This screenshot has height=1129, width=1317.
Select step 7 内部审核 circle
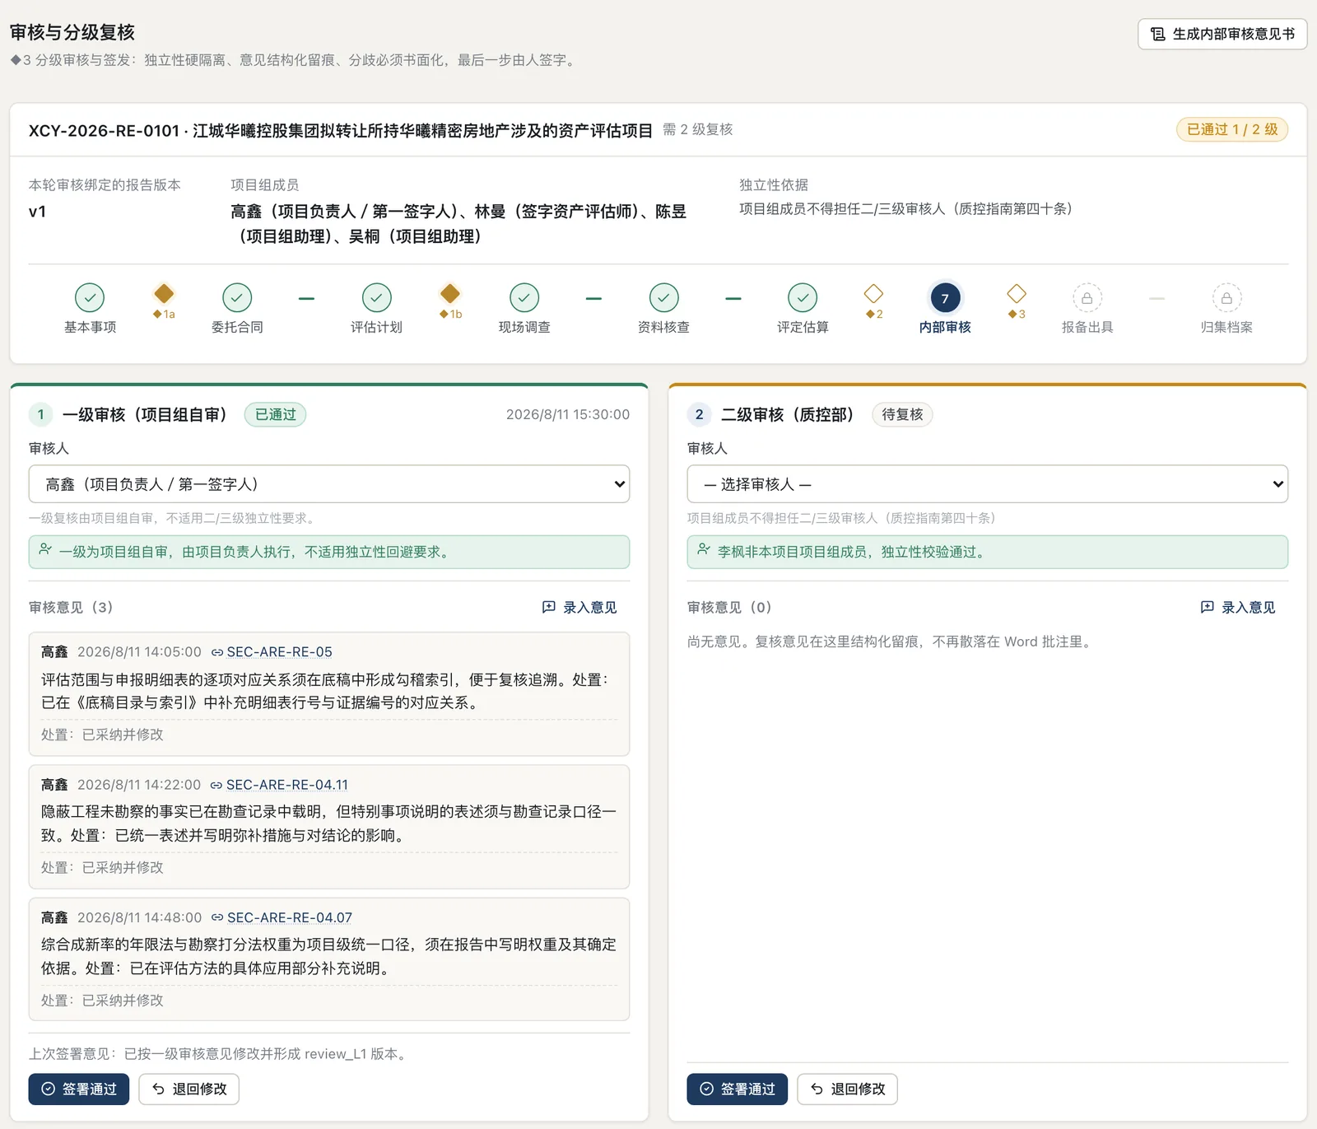945,298
